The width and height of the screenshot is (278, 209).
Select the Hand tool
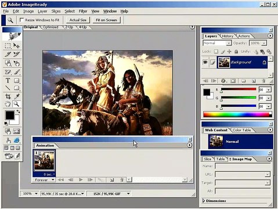pos(8,104)
